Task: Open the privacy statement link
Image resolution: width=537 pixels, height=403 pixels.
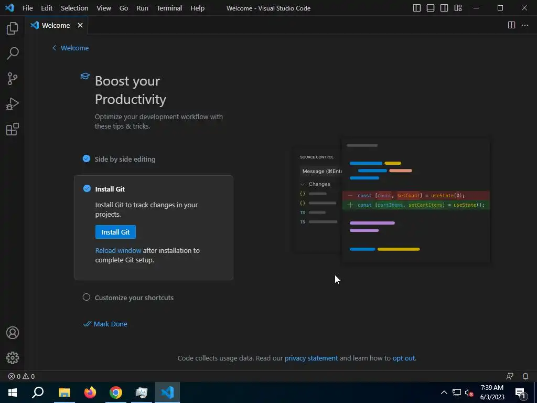Action: pos(311,358)
